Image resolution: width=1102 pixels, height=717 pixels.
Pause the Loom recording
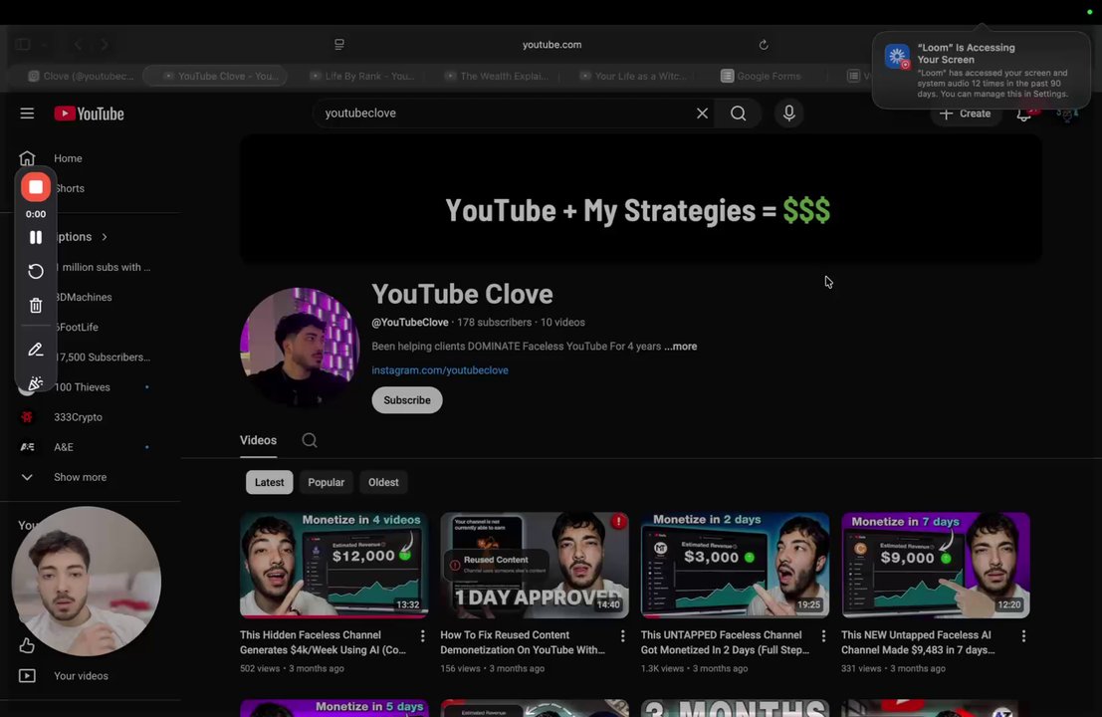(36, 238)
